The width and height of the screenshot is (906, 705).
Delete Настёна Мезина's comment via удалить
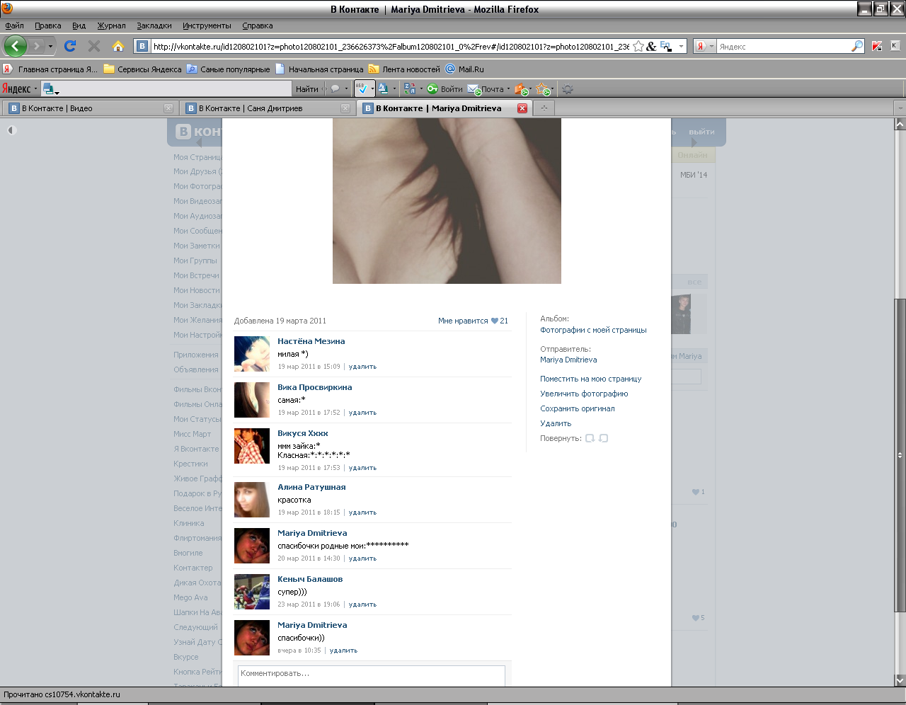coord(362,367)
